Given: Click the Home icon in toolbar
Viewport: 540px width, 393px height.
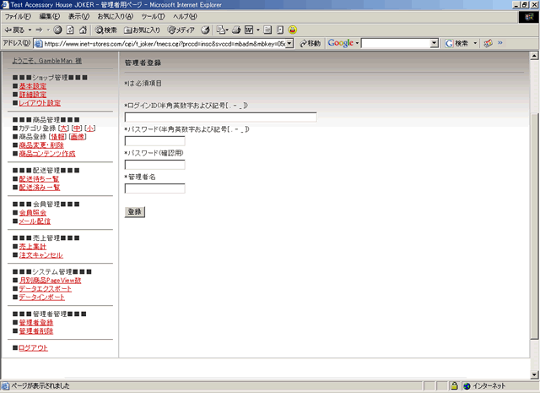Looking at the screenshot, I should click(x=84, y=30).
